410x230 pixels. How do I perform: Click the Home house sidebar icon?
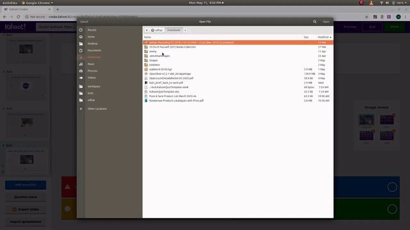point(81,37)
